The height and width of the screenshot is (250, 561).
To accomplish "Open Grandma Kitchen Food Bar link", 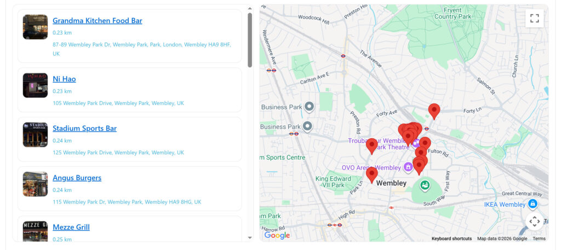I will click(x=97, y=21).
